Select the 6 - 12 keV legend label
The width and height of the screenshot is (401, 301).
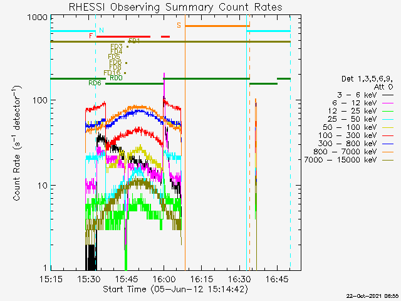(355, 103)
